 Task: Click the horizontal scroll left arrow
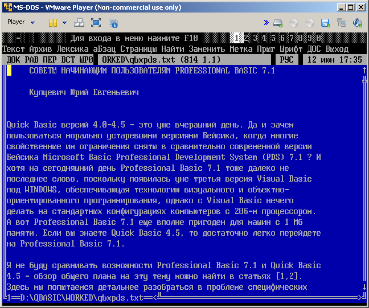coord(155,298)
